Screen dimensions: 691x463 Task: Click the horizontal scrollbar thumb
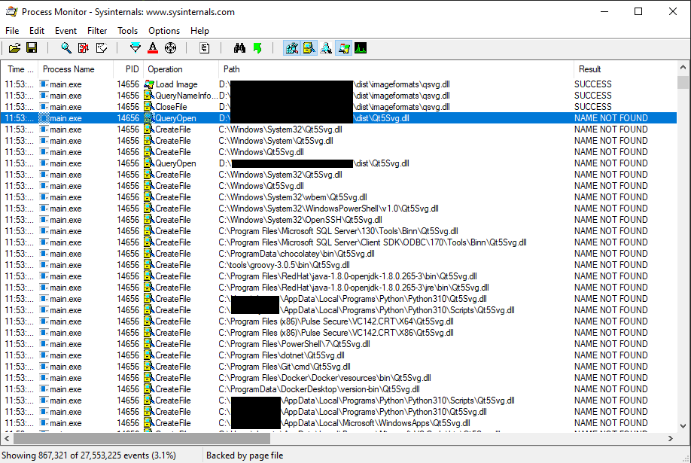142,439
